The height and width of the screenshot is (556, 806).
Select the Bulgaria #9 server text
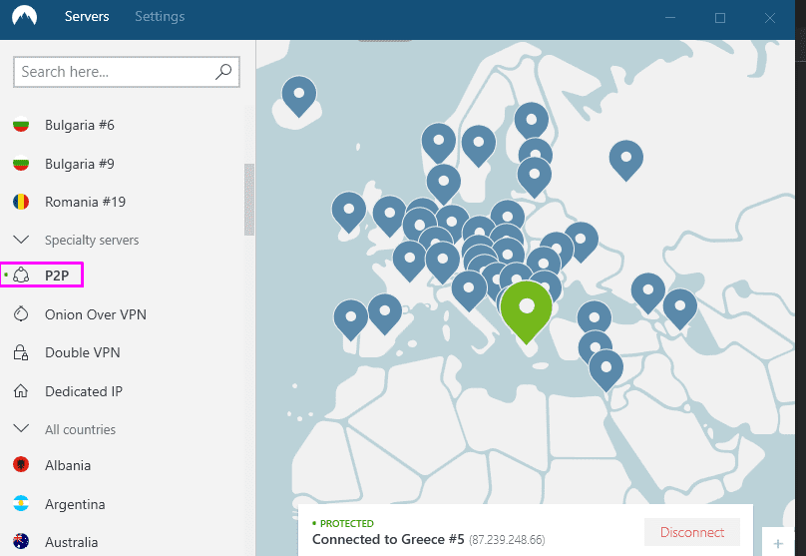click(x=80, y=164)
